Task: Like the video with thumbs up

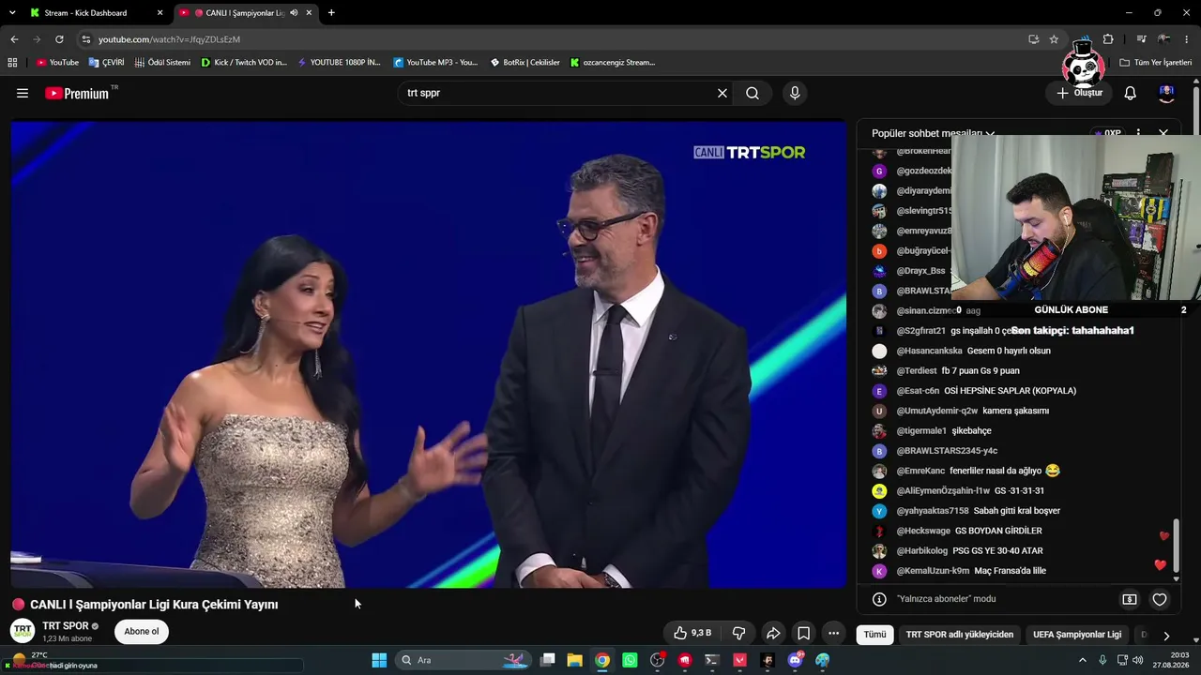Action: pos(692,633)
